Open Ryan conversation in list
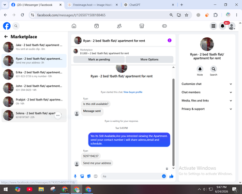 point(34,61)
